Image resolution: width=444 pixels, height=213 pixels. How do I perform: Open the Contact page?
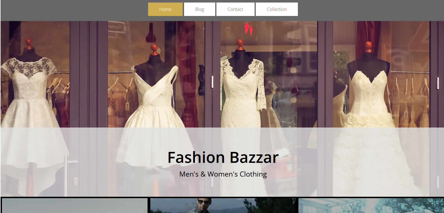click(x=235, y=9)
